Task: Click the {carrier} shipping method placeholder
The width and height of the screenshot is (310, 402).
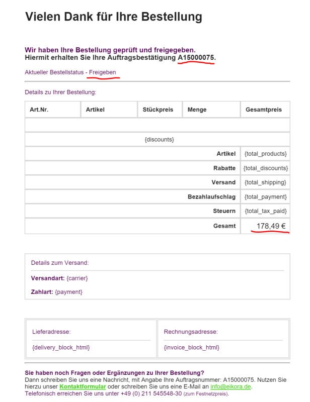Action: pyautogui.click(x=77, y=278)
